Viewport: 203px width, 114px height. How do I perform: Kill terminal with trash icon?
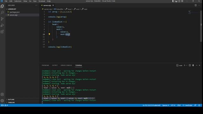tap(193, 65)
